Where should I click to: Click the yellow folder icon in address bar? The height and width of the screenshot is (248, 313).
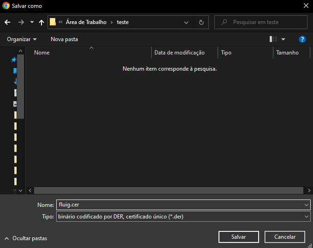[53, 22]
